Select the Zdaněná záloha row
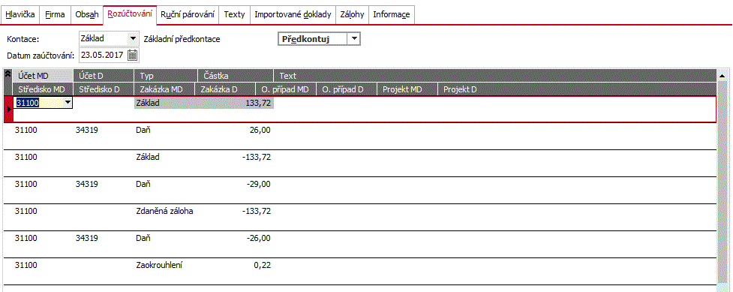The width and height of the screenshot is (733, 292). pyautogui.click(x=359, y=217)
